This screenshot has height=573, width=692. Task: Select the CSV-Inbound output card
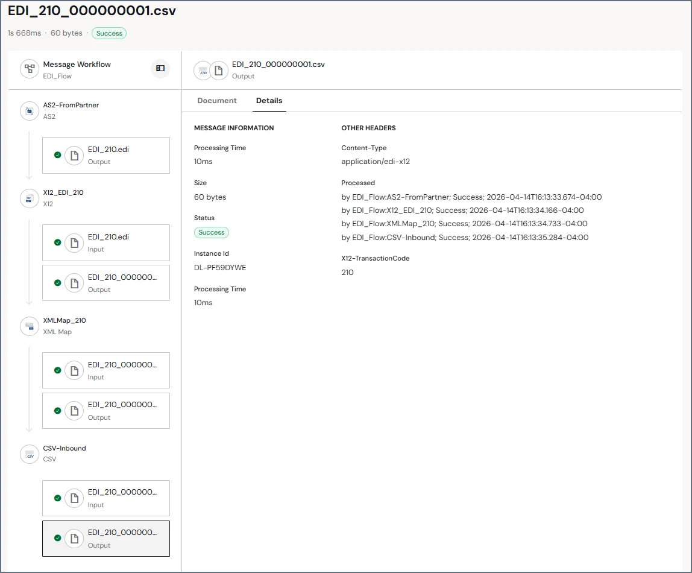click(106, 539)
